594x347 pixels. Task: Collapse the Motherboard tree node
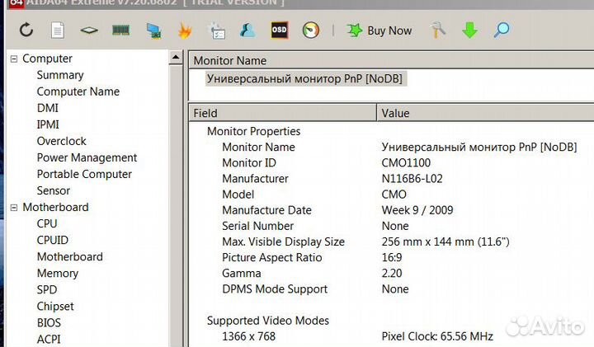click(x=14, y=208)
